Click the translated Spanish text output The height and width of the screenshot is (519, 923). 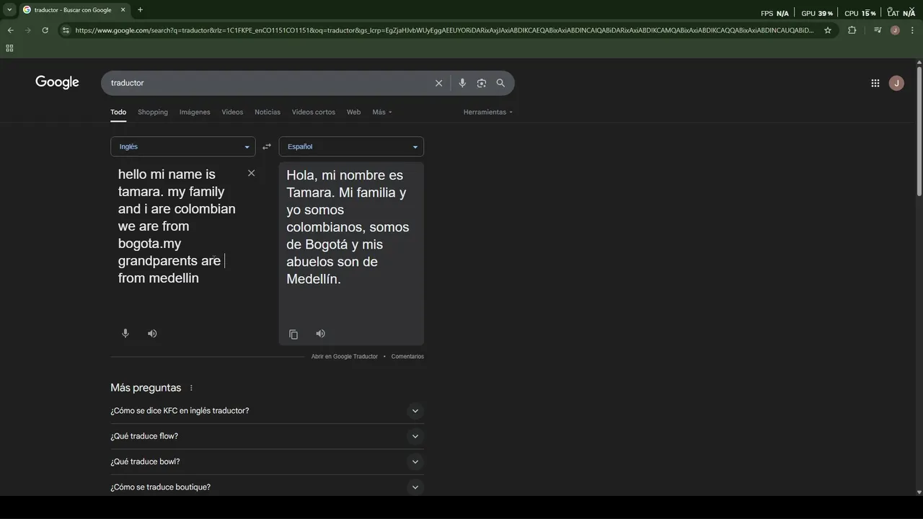(348, 227)
